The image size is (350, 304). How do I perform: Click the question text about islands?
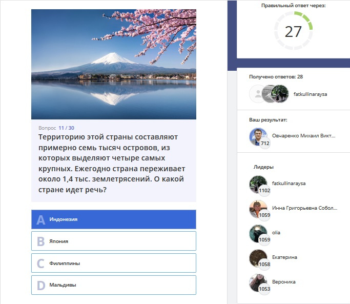pos(112,163)
